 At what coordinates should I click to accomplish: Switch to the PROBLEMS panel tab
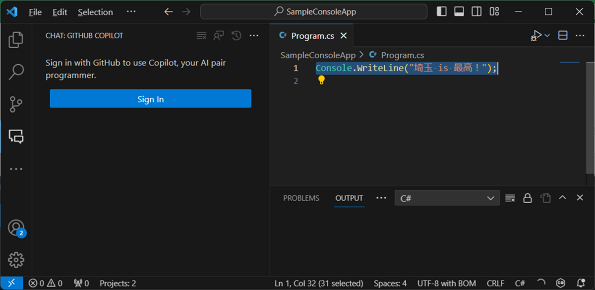click(x=301, y=198)
